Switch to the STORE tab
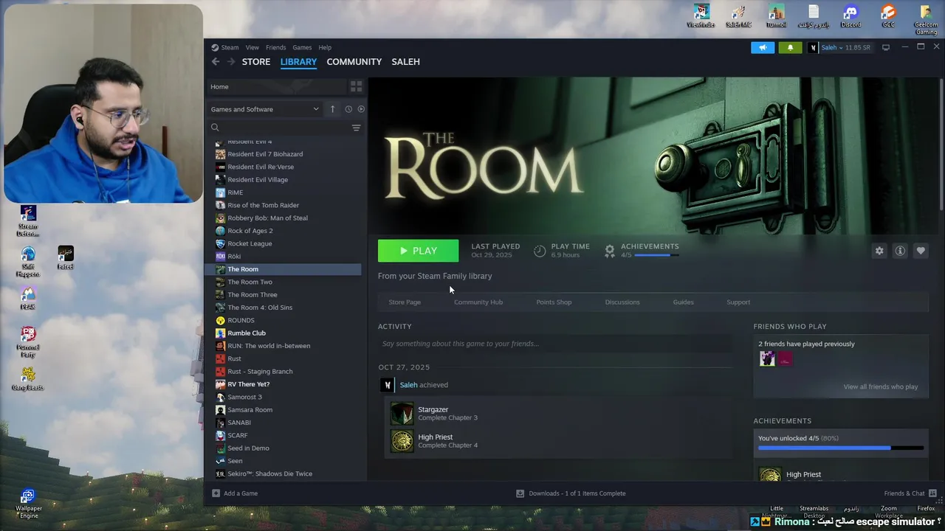This screenshot has height=531, width=945. tap(256, 62)
